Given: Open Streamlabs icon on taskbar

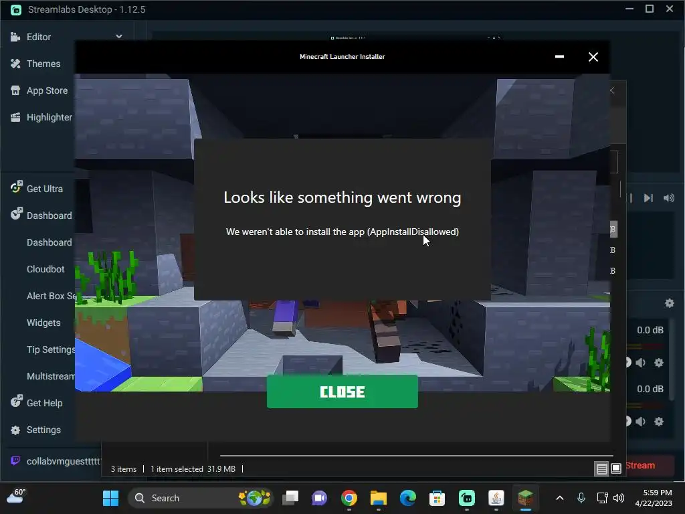Looking at the screenshot, I should 466,498.
